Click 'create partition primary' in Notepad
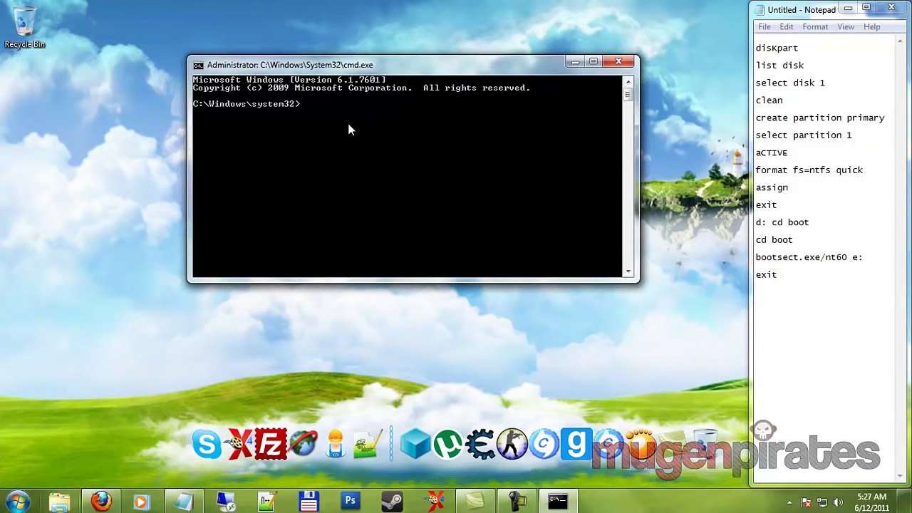Screen dimensions: 912x513 pos(820,118)
